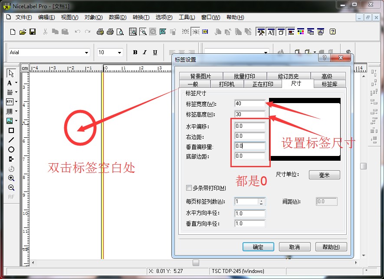
Task: Select the Barcode tool in the toolbox
Action: [10, 111]
